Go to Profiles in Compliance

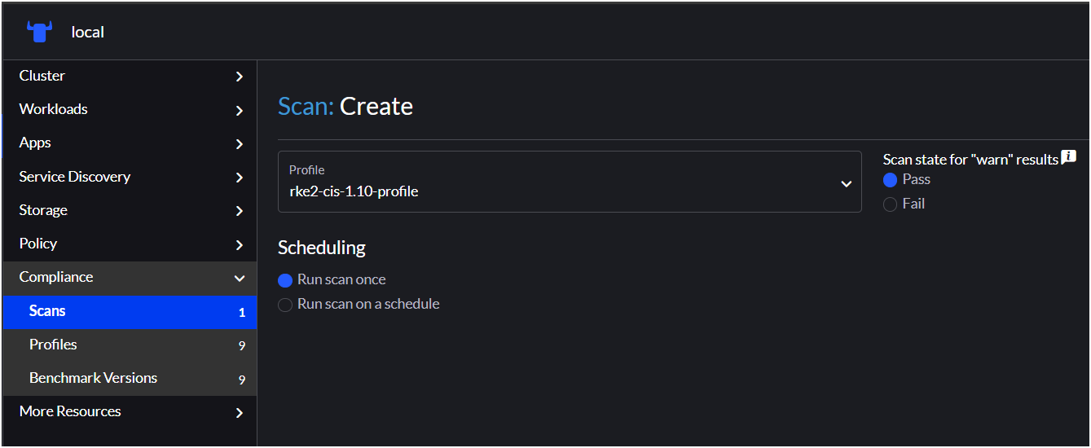53,345
